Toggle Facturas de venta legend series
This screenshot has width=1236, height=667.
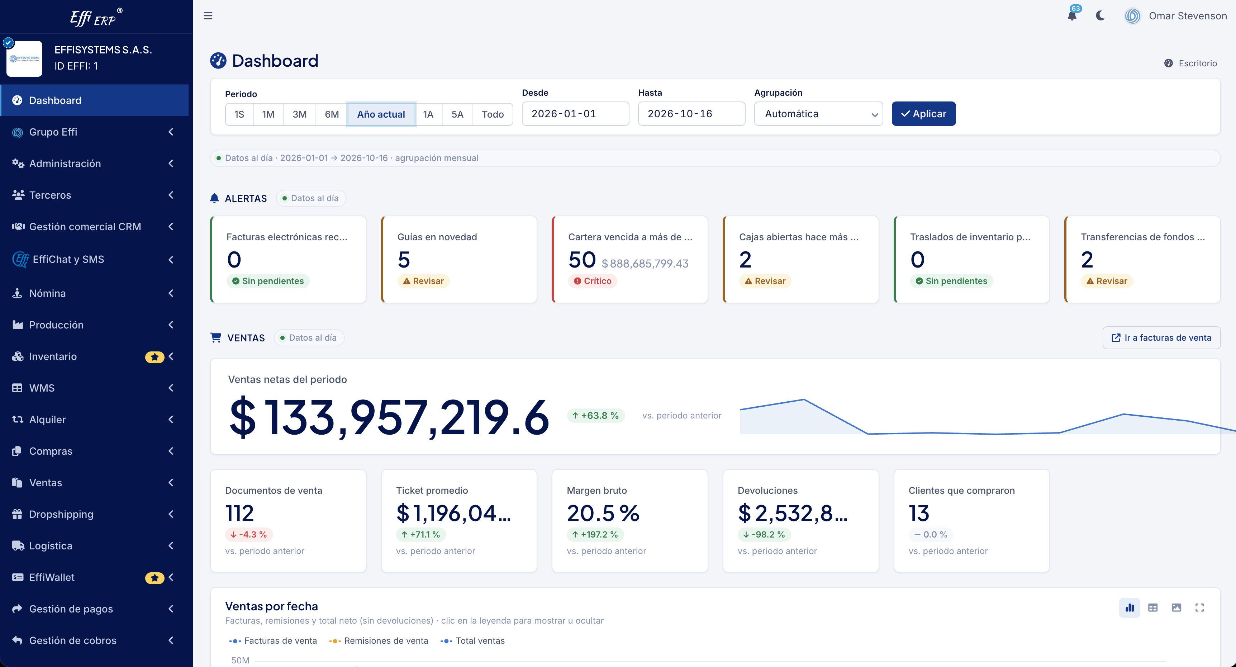point(273,641)
